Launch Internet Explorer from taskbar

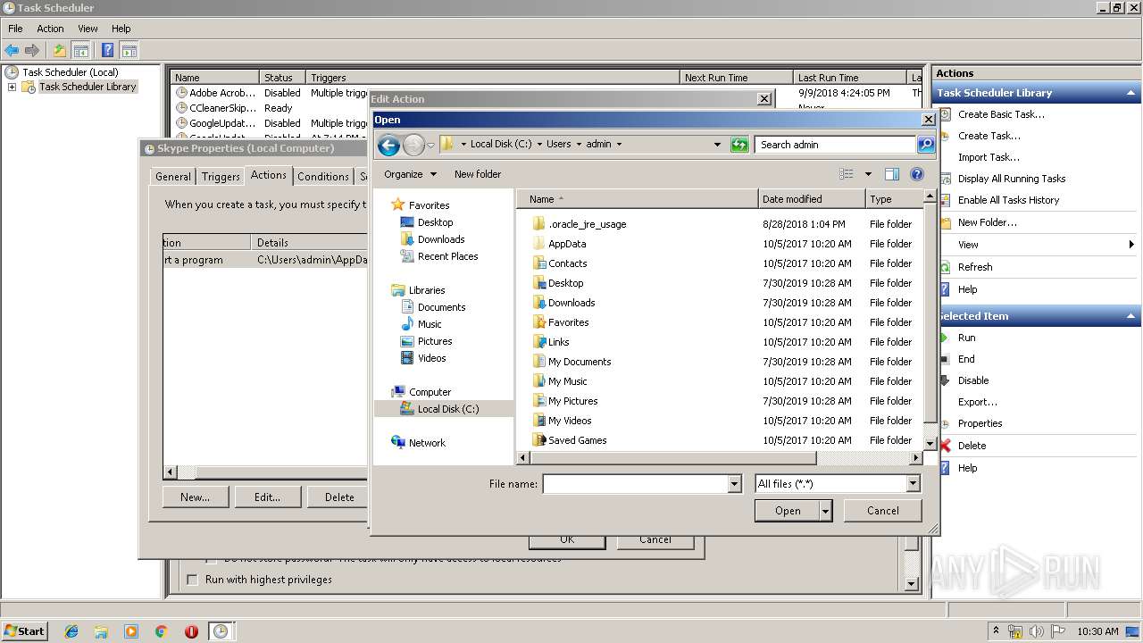tap(71, 631)
